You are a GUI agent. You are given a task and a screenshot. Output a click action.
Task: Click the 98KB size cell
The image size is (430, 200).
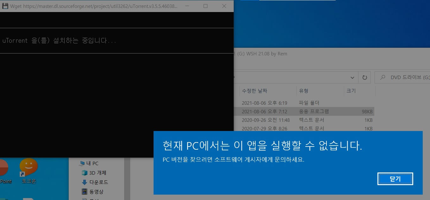(x=367, y=111)
